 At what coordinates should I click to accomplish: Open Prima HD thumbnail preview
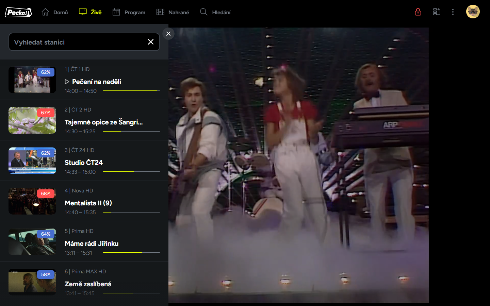pyautogui.click(x=32, y=242)
